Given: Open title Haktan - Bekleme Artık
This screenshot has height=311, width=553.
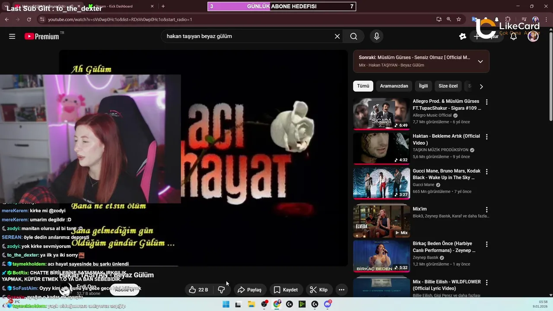Looking at the screenshot, I should coord(446,140).
